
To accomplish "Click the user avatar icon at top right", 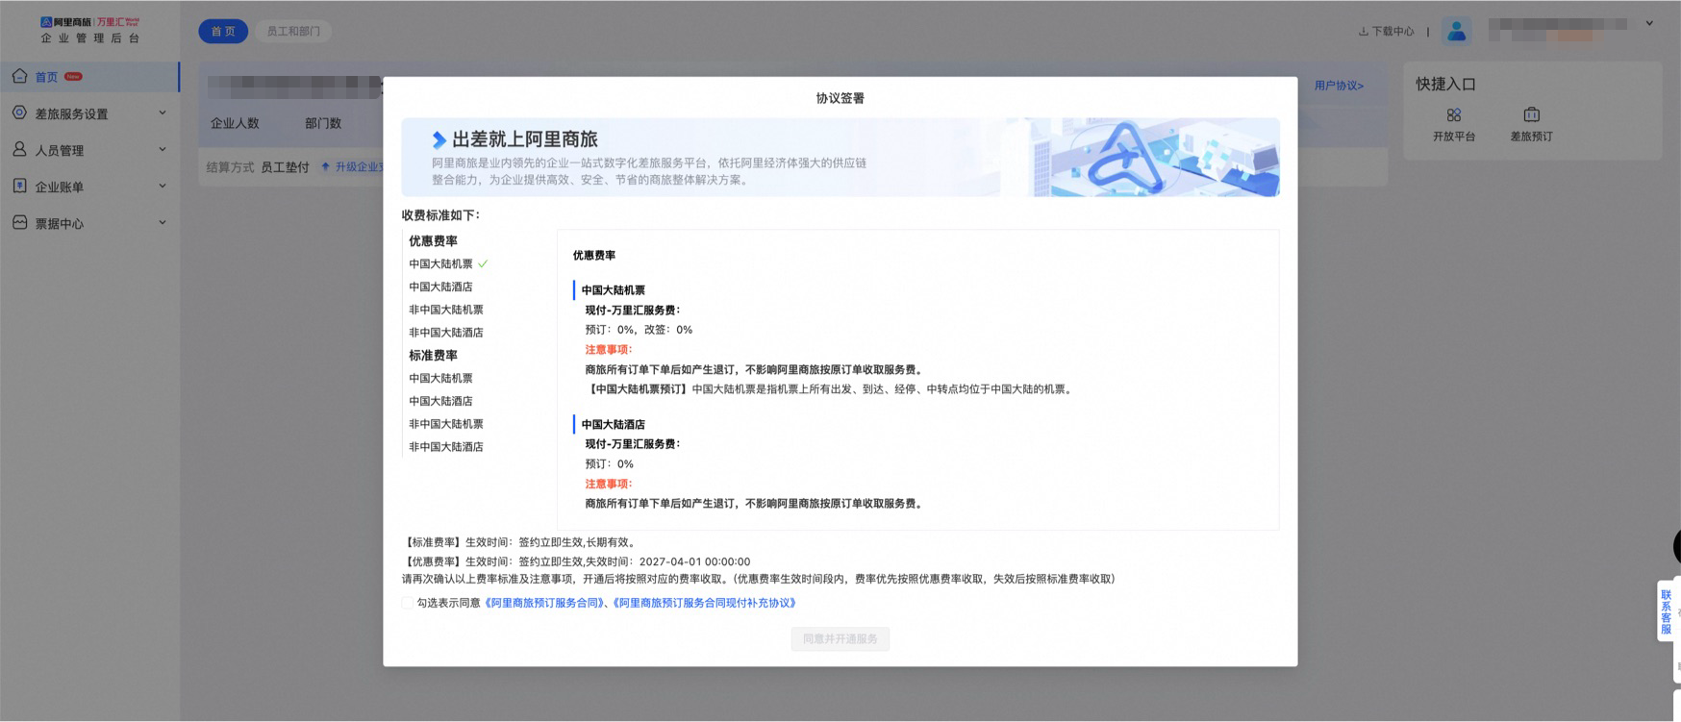I will [x=1456, y=31].
